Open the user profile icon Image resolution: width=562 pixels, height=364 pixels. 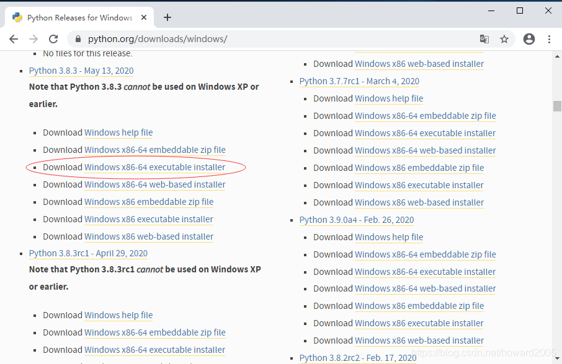[x=529, y=39]
